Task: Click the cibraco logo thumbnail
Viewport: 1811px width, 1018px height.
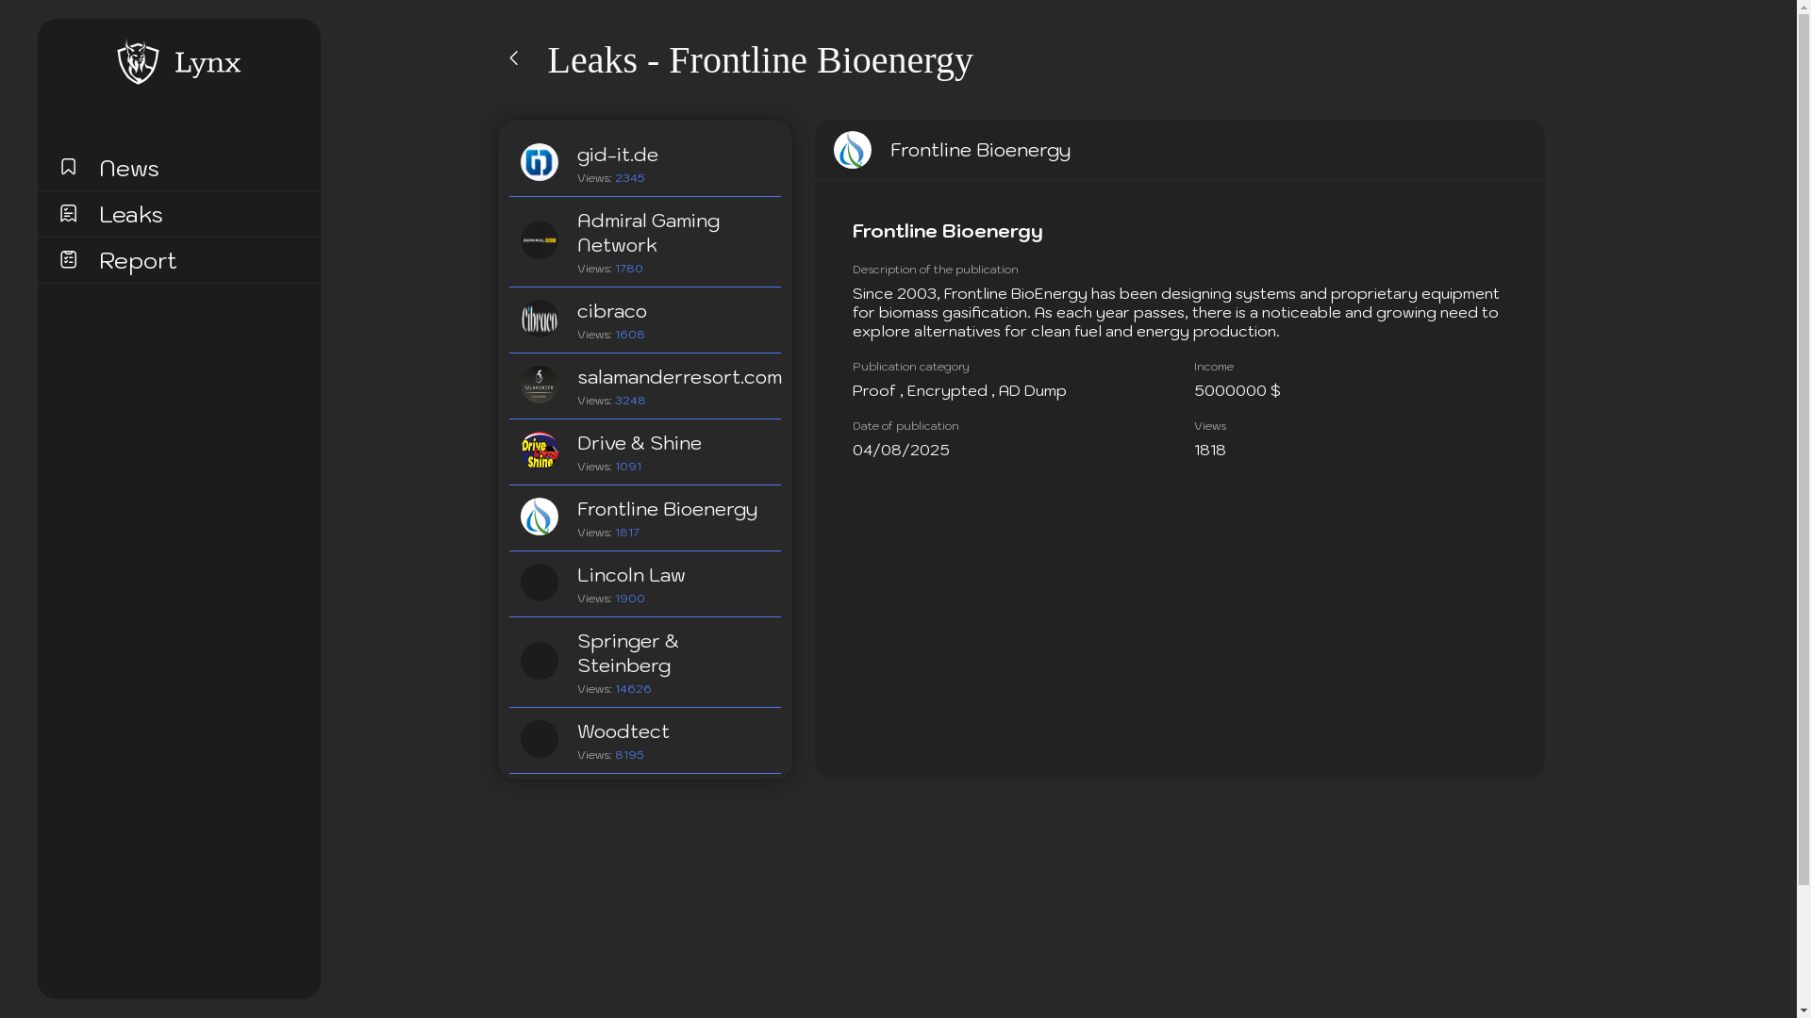Action: pos(540,319)
